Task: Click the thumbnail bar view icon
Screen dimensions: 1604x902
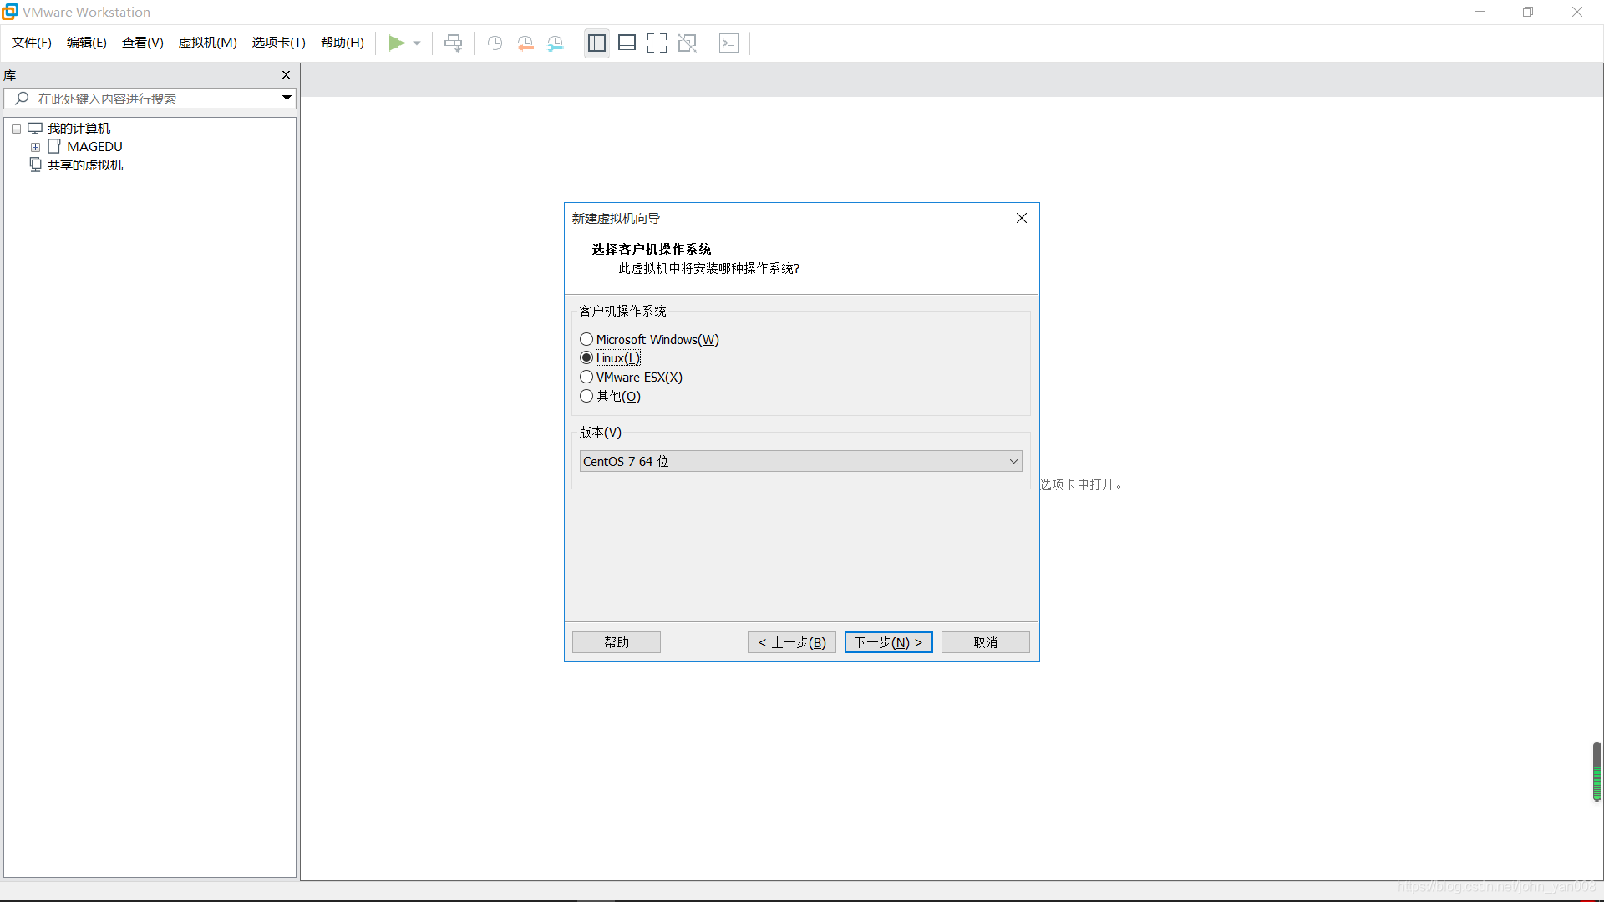Action: 627,43
